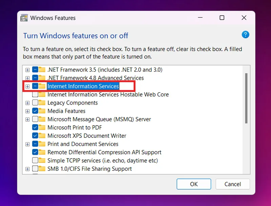Click the Windows Features title bar icon
Viewport: 271px width, 206px height.
pos(24,18)
